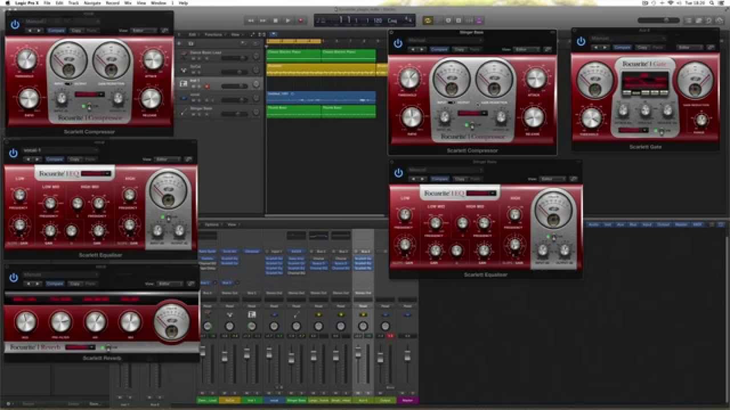Click Compare in Slinger Bass Compressor window
The width and height of the screenshot is (730, 410).
[439, 50]
